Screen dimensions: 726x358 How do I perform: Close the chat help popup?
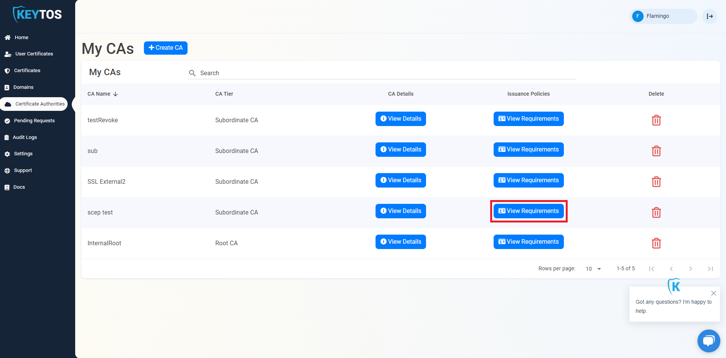click(713, 293)
